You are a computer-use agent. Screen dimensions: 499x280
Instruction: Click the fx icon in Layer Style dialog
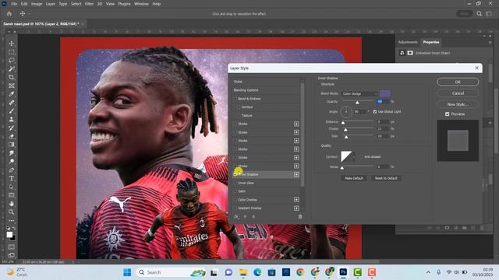(x=236, y=216)
